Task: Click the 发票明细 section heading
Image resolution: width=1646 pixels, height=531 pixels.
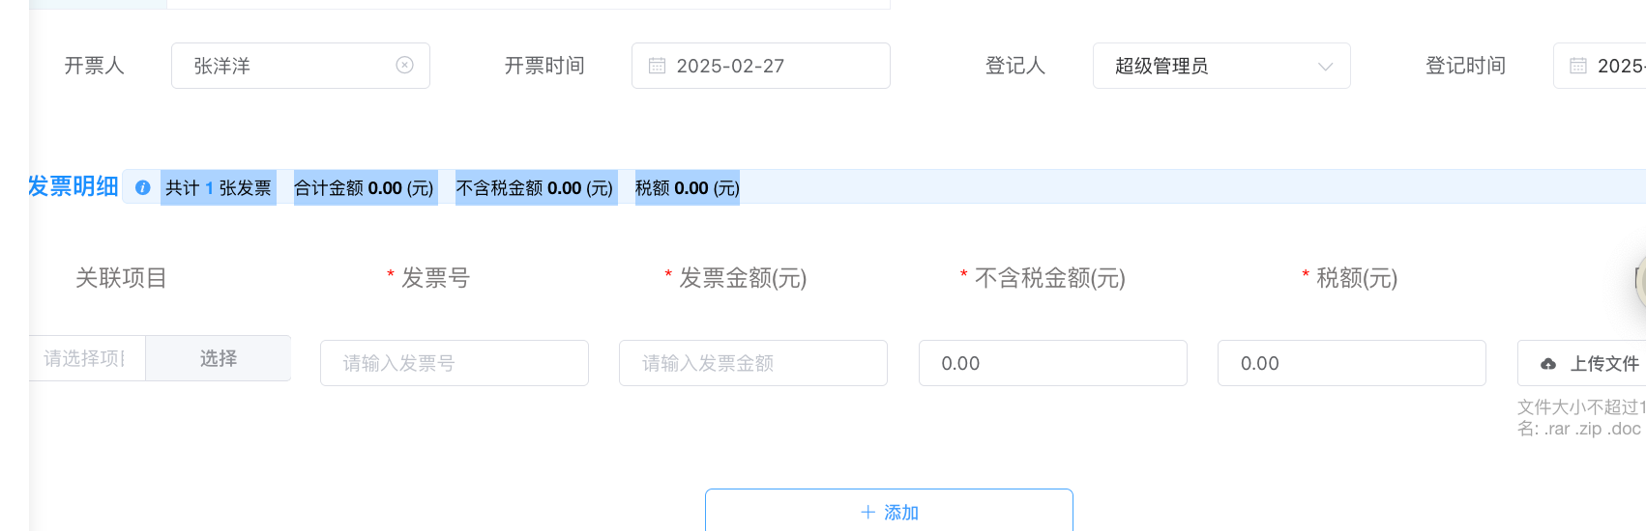Action: tap(73, 186)
